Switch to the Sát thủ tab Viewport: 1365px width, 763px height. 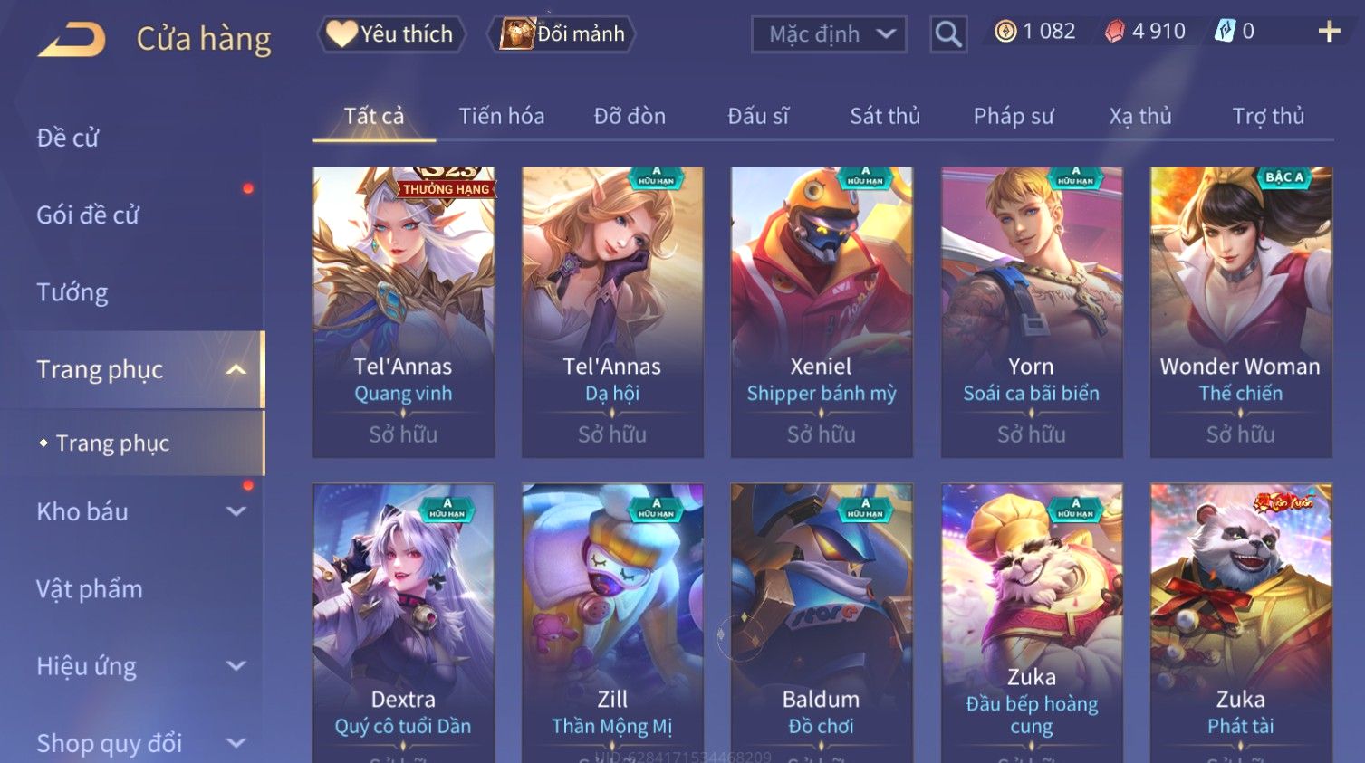click(x=885, y=116)
